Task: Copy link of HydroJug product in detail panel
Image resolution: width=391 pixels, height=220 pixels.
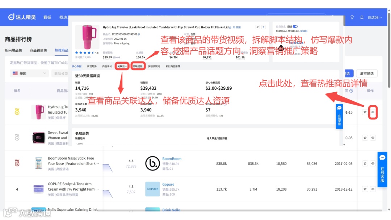Action: coord(258,27)
